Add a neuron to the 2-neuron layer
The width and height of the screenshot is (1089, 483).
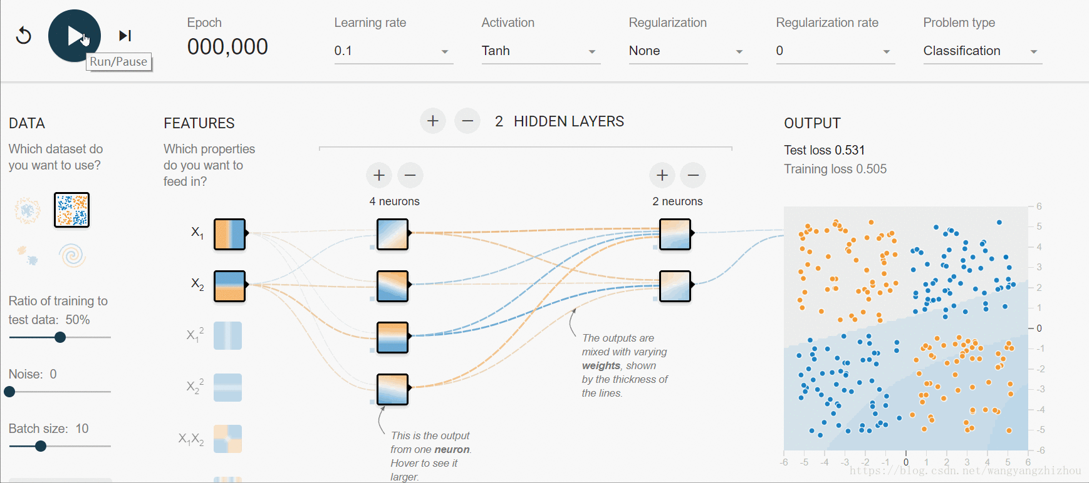(662, 175)
